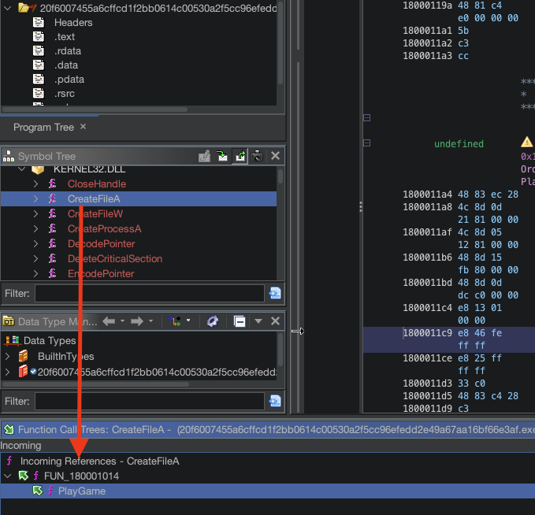Expand the program data type archive
The height and width of the screenshot is (515, 535).
(8, 372)
